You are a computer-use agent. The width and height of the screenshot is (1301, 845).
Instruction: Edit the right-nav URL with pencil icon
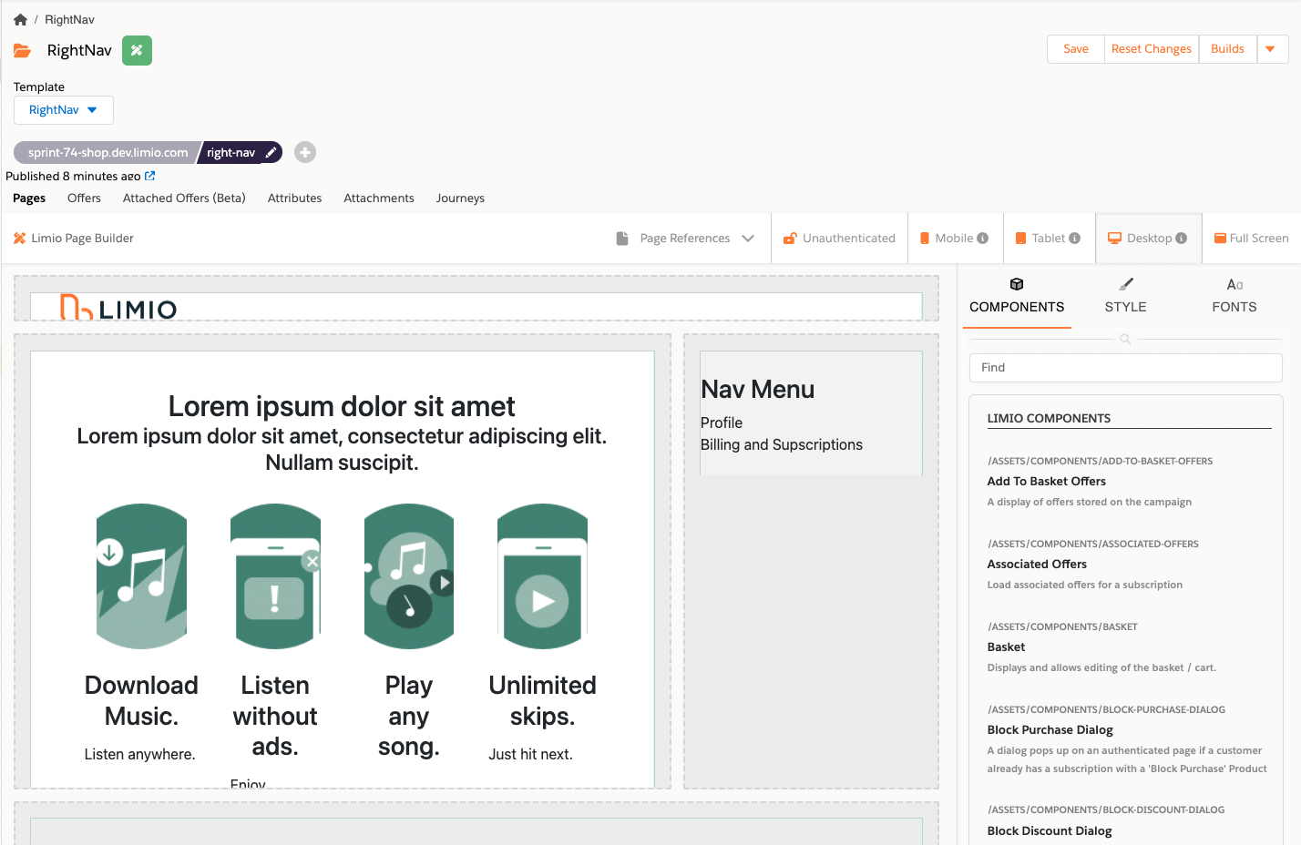point(271,153)
